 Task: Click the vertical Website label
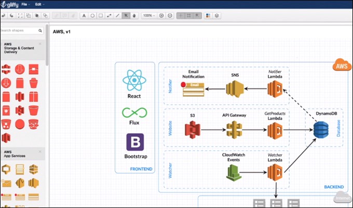coord(170,128)
